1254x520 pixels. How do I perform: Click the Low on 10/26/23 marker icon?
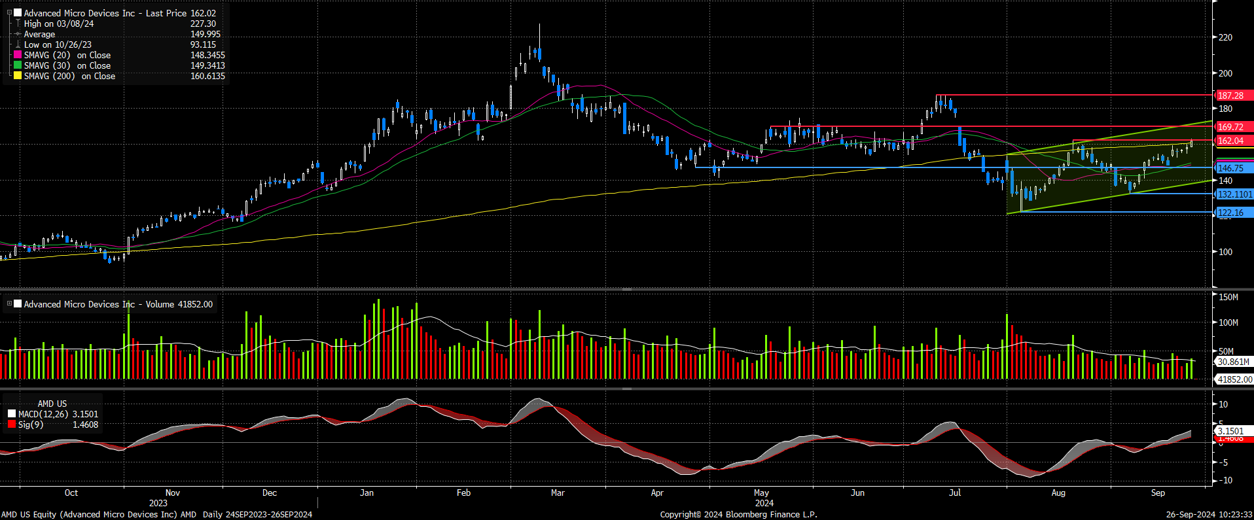tap(18, 44)
